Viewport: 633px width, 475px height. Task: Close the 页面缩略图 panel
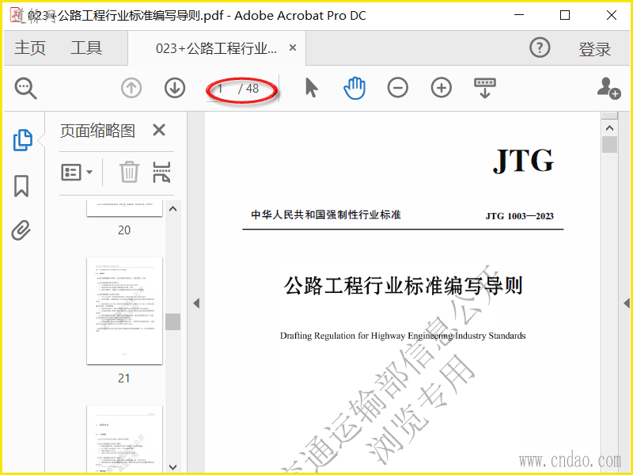coord(159,130)
